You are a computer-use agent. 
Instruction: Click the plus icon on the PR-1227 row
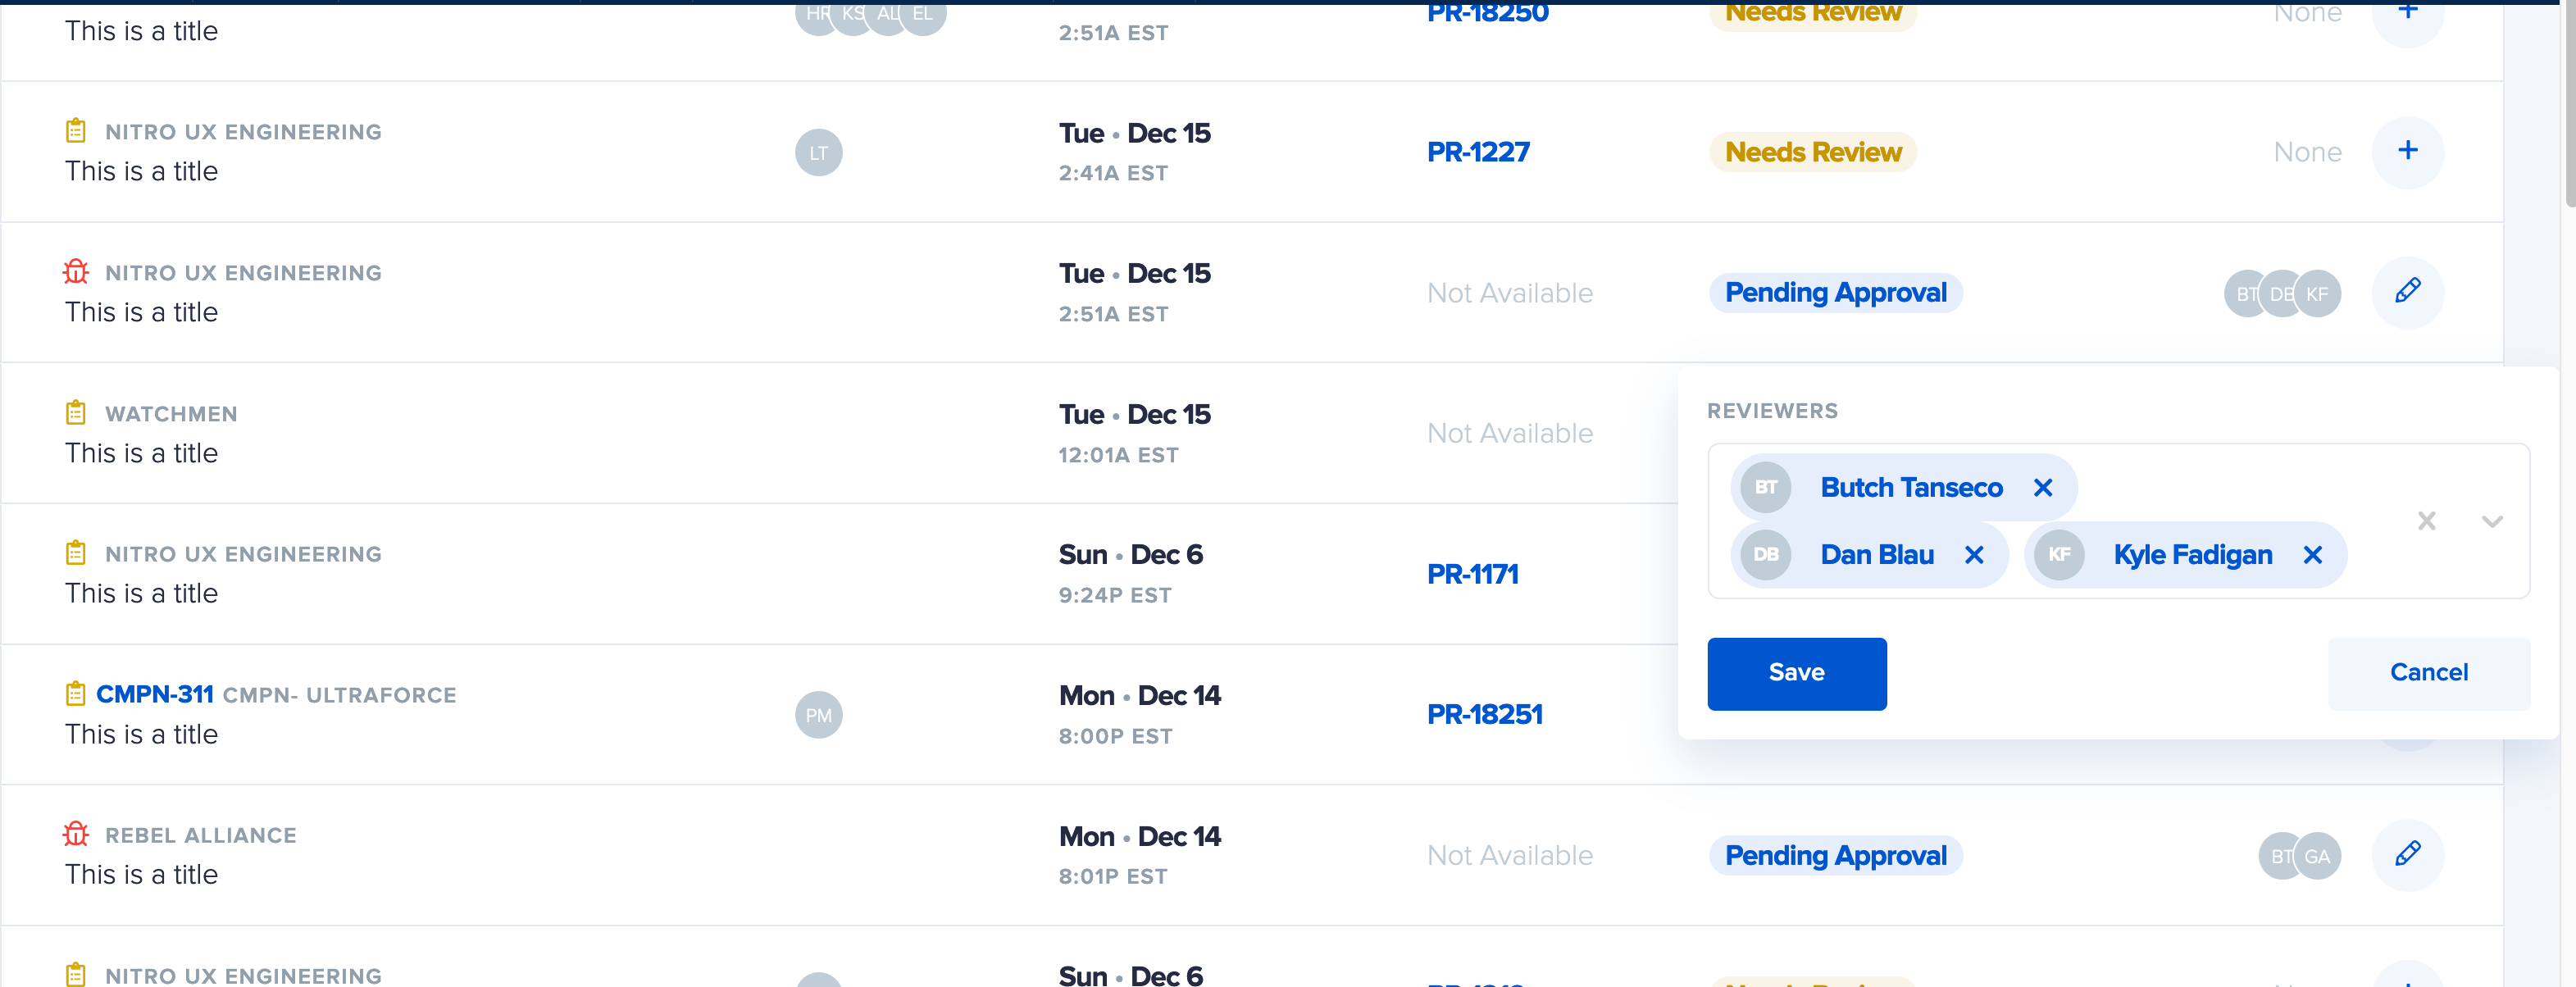pyautogui.click(x=2408, y=152)
